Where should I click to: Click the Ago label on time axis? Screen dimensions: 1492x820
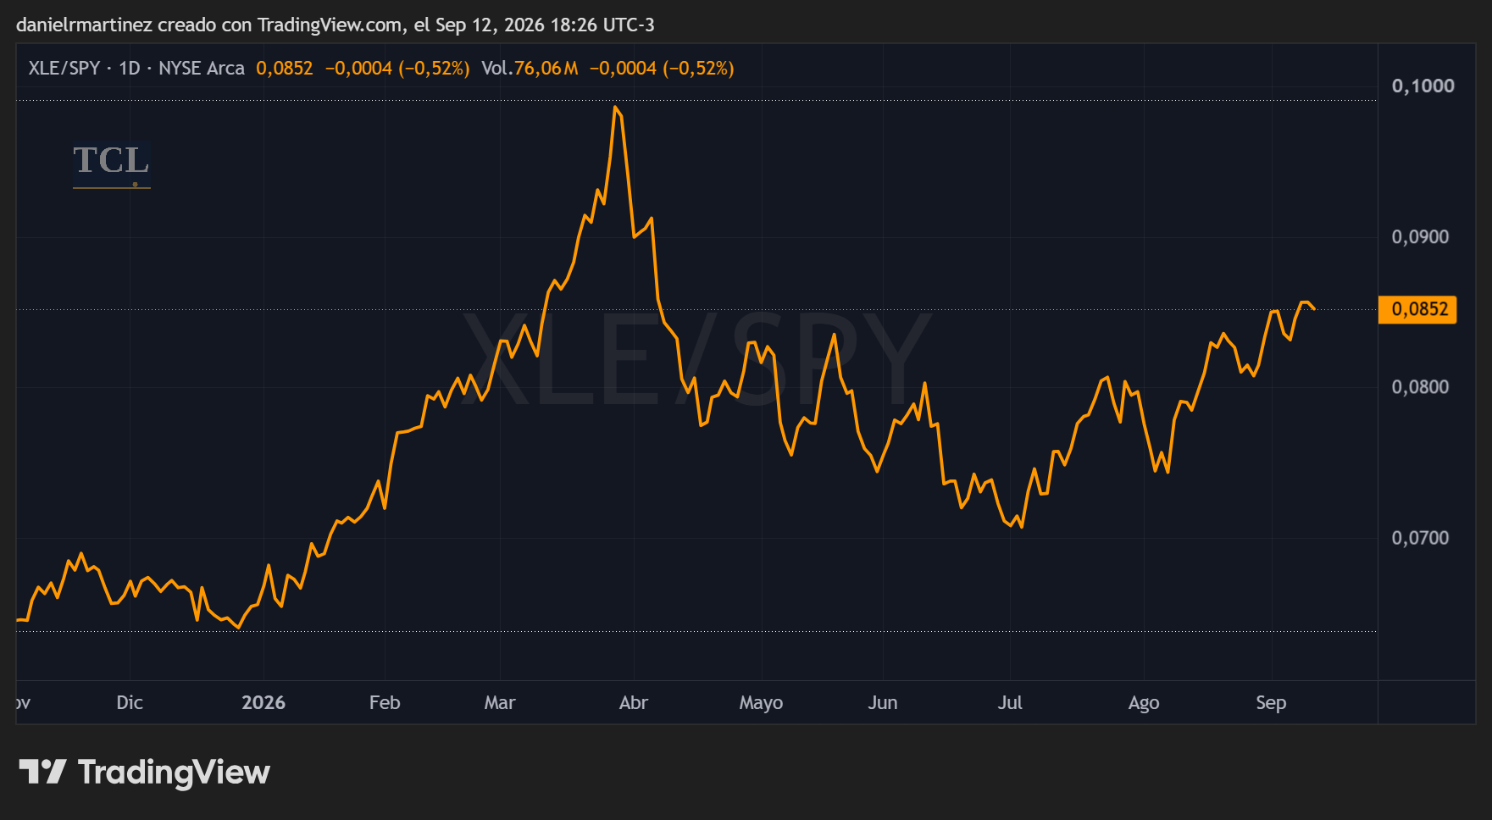[x=1144, y=702]
